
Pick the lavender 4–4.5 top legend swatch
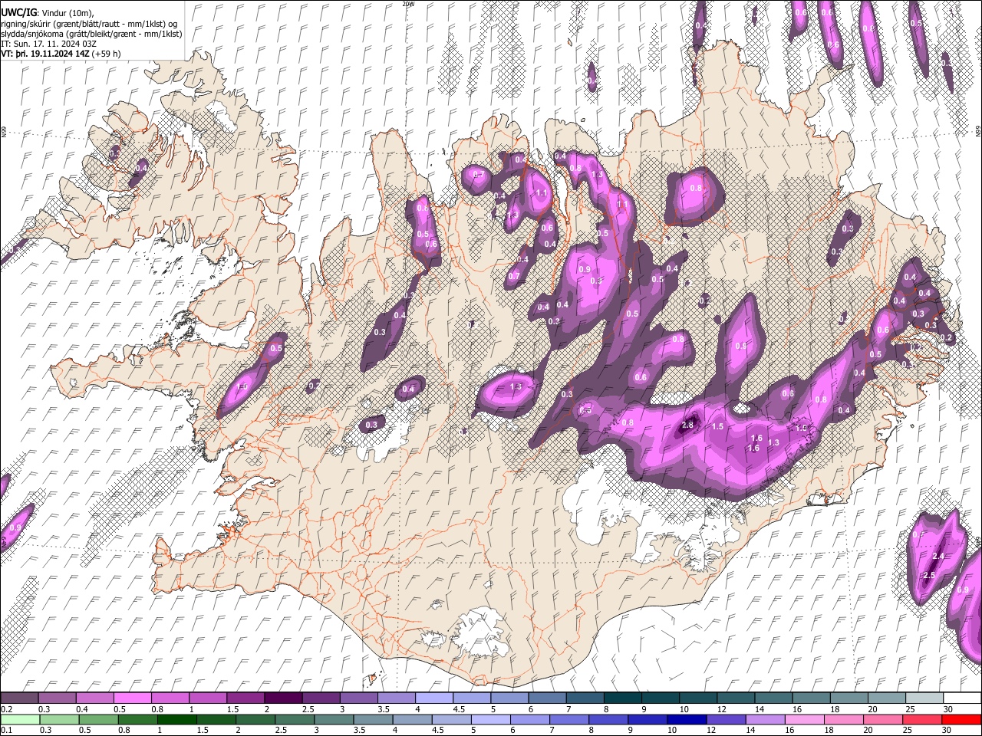(434, 698)
